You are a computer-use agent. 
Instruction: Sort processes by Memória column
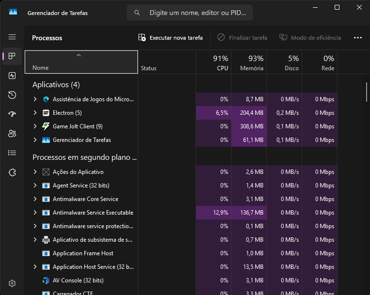[249, 63]
